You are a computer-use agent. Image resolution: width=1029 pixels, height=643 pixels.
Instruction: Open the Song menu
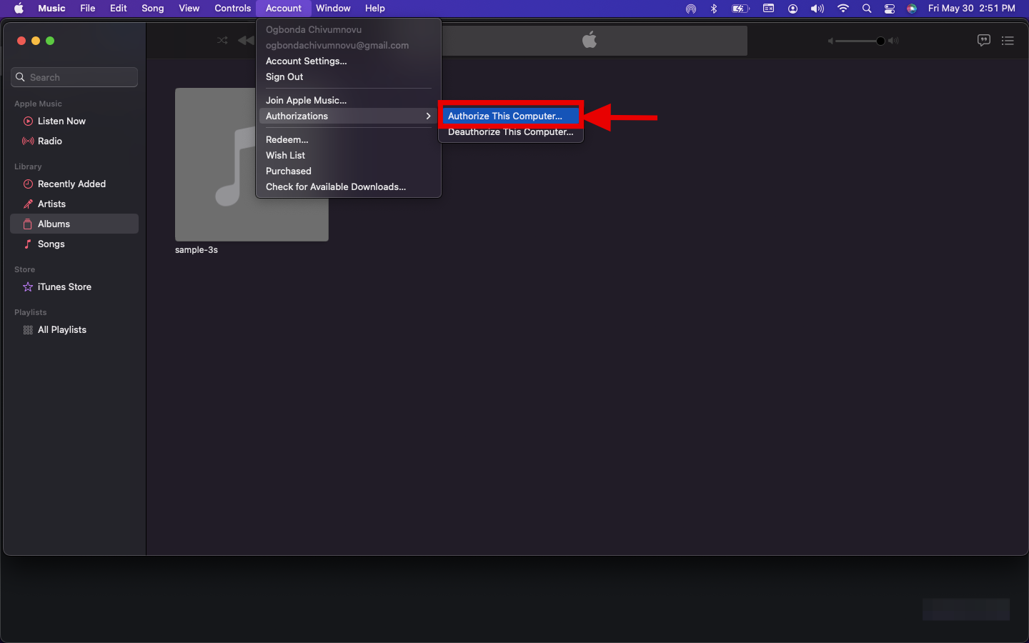point(153,9)
